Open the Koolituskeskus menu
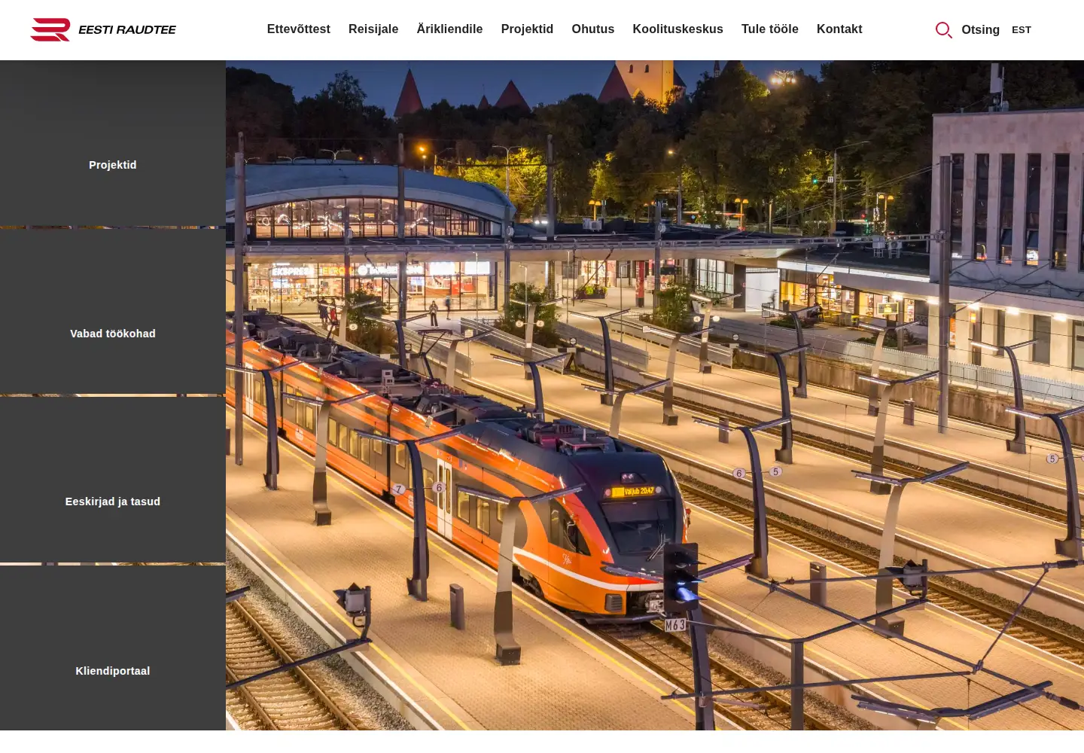The width and height of the screenshot is (1084, 753). pyautogui.click(x=677, y=29)
